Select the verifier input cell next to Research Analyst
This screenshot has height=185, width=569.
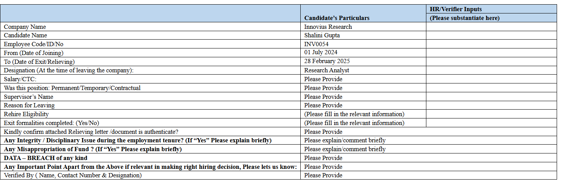[491, 70]
